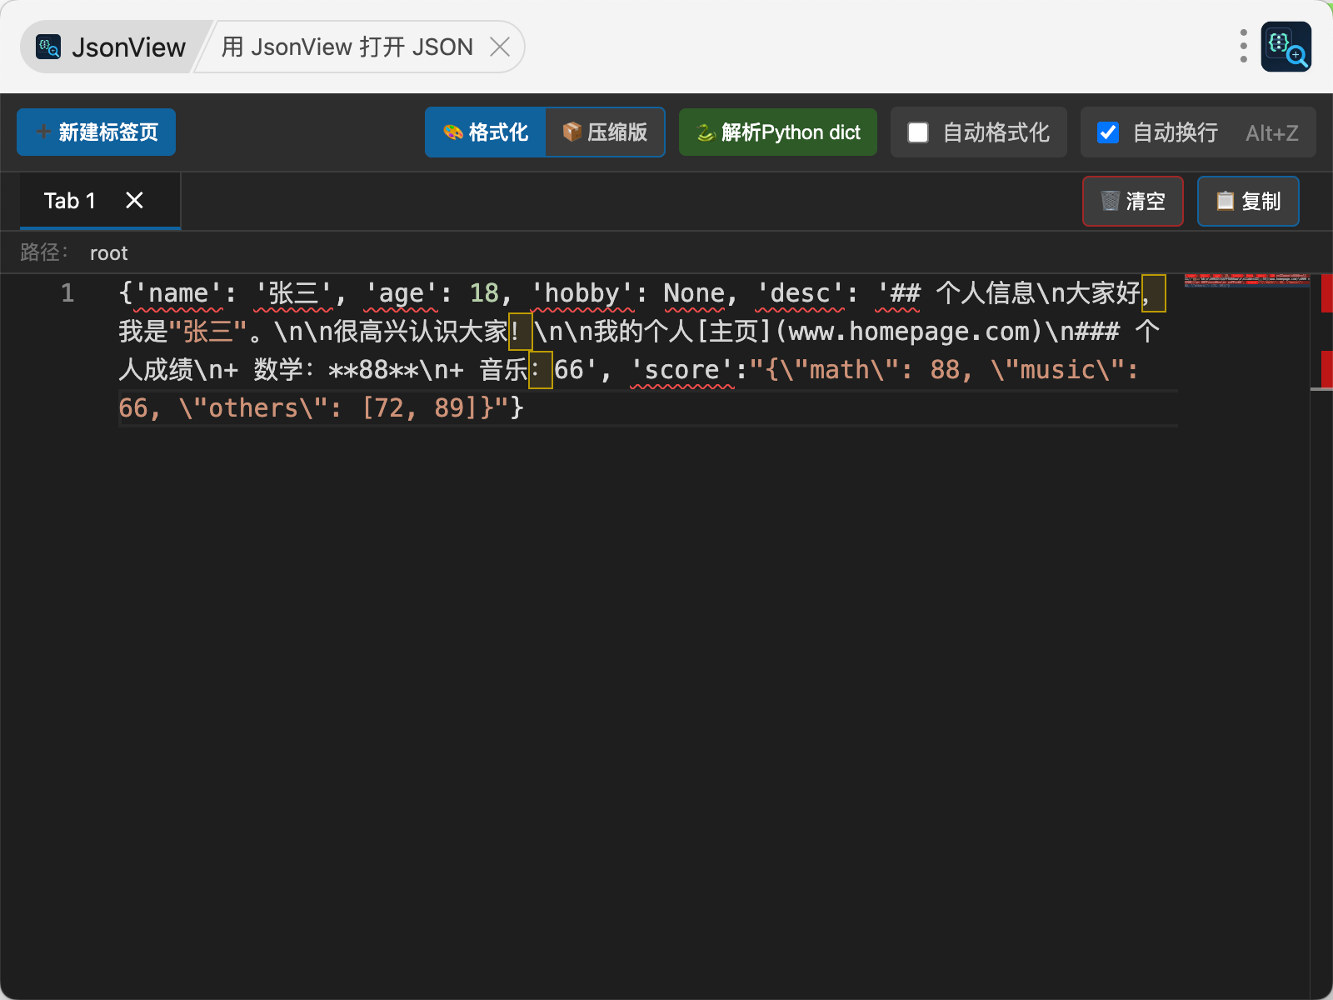
Task: Close Tab 1 with its X icon
Action: [134, 201]
